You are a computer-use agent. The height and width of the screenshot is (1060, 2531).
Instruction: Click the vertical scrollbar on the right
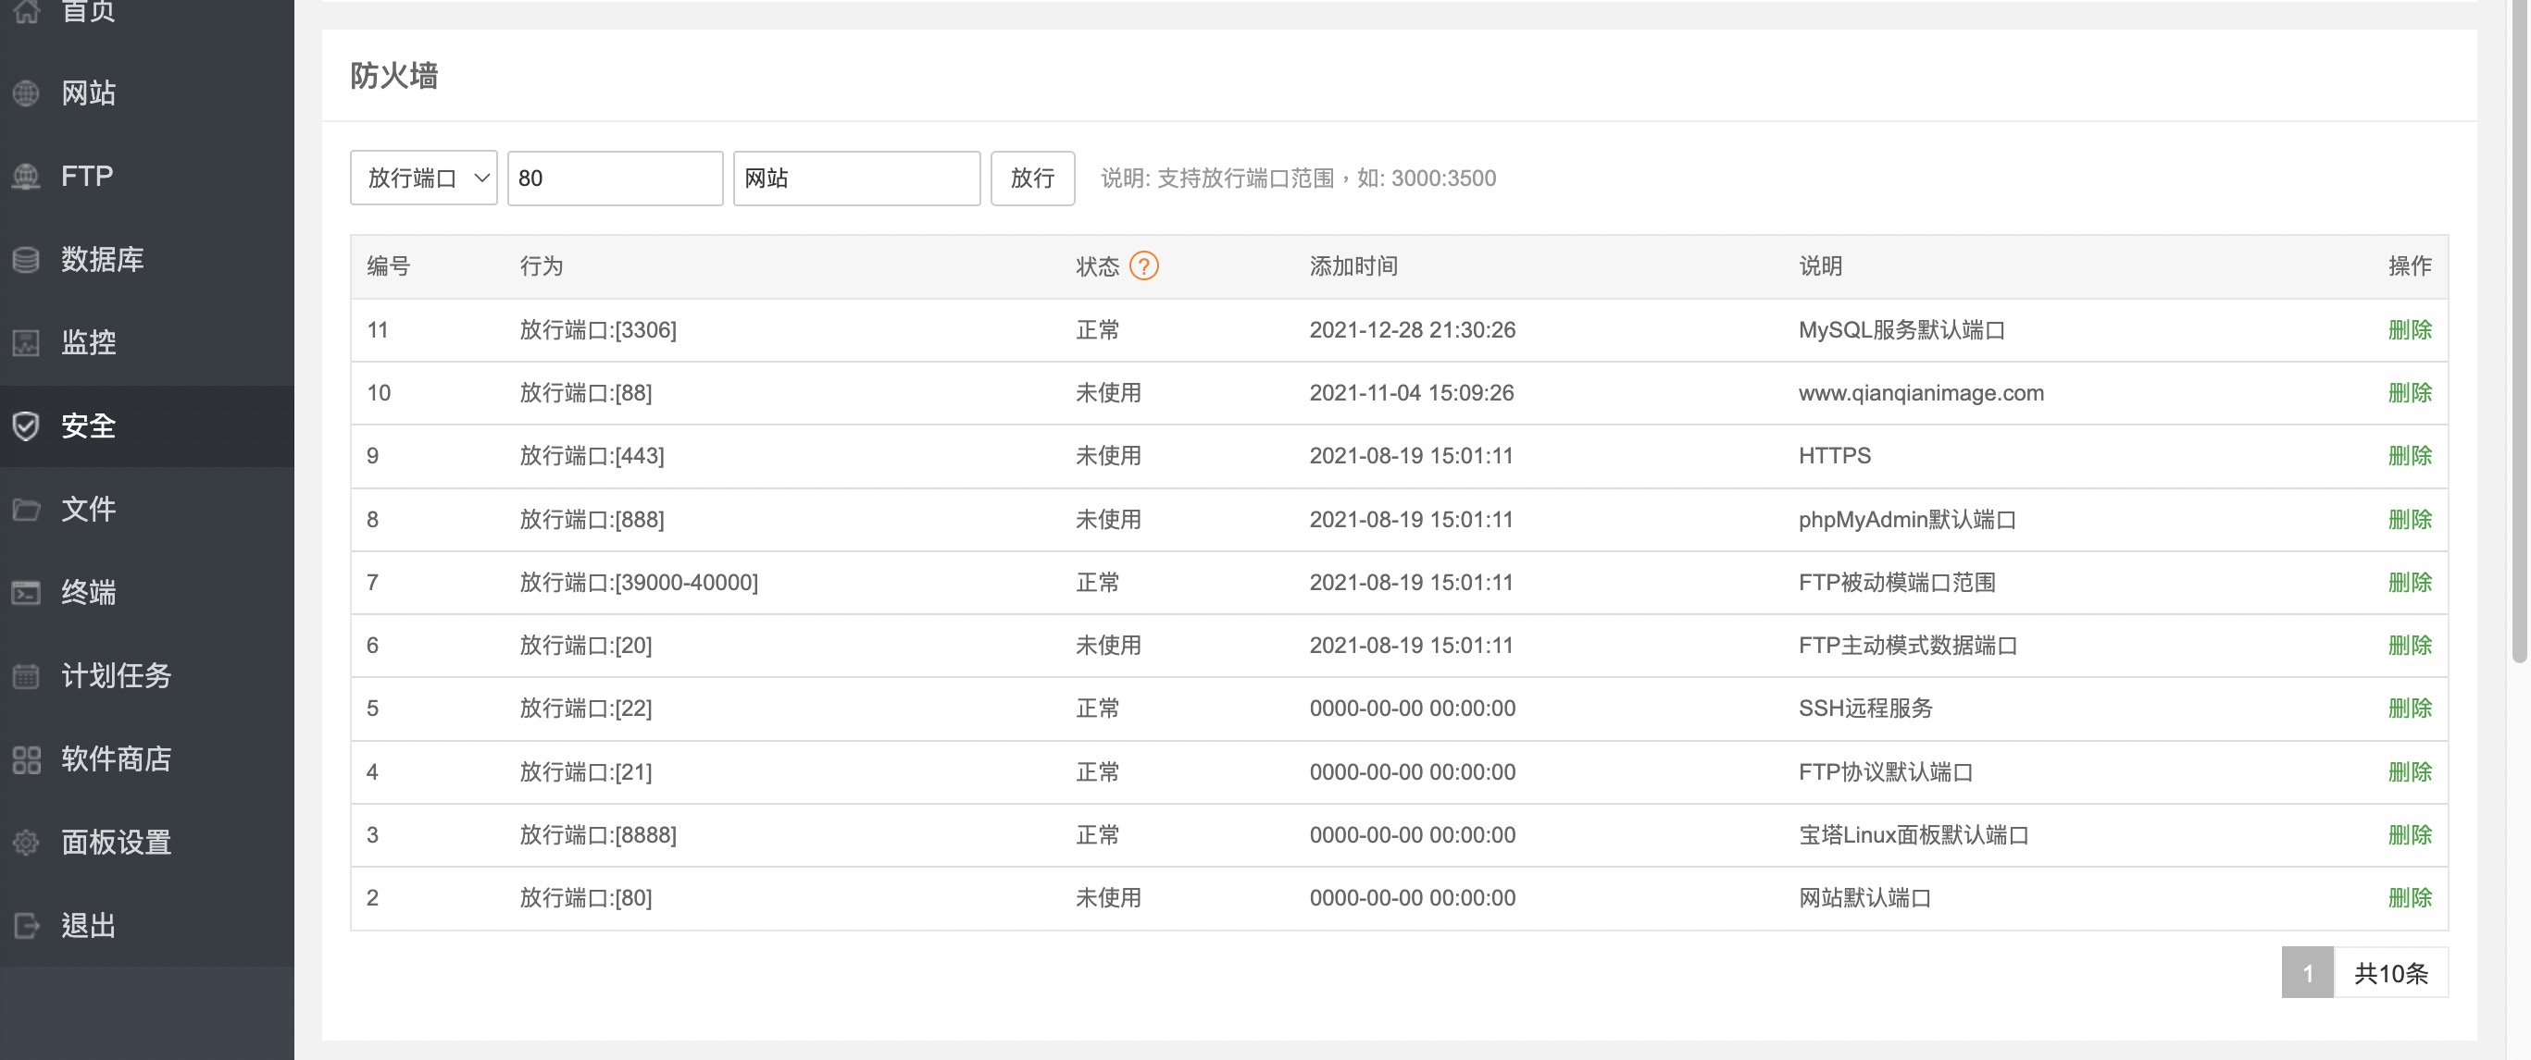(2518, 334)
